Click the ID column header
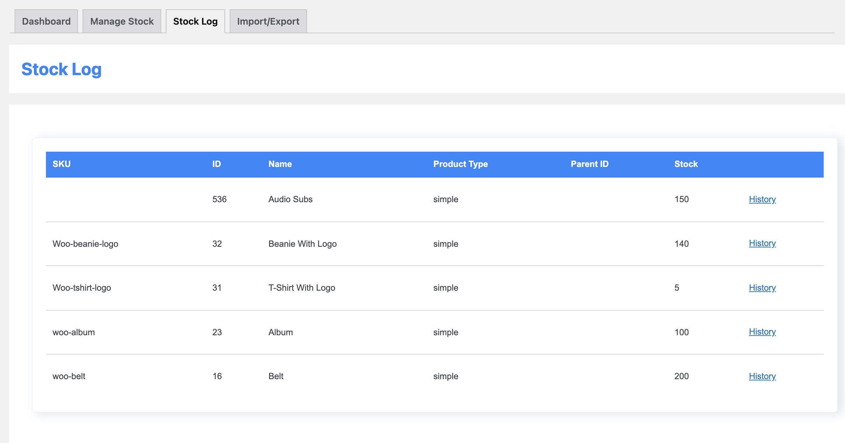The height and width of the screenshot is (443, 845). coord(216,164)
